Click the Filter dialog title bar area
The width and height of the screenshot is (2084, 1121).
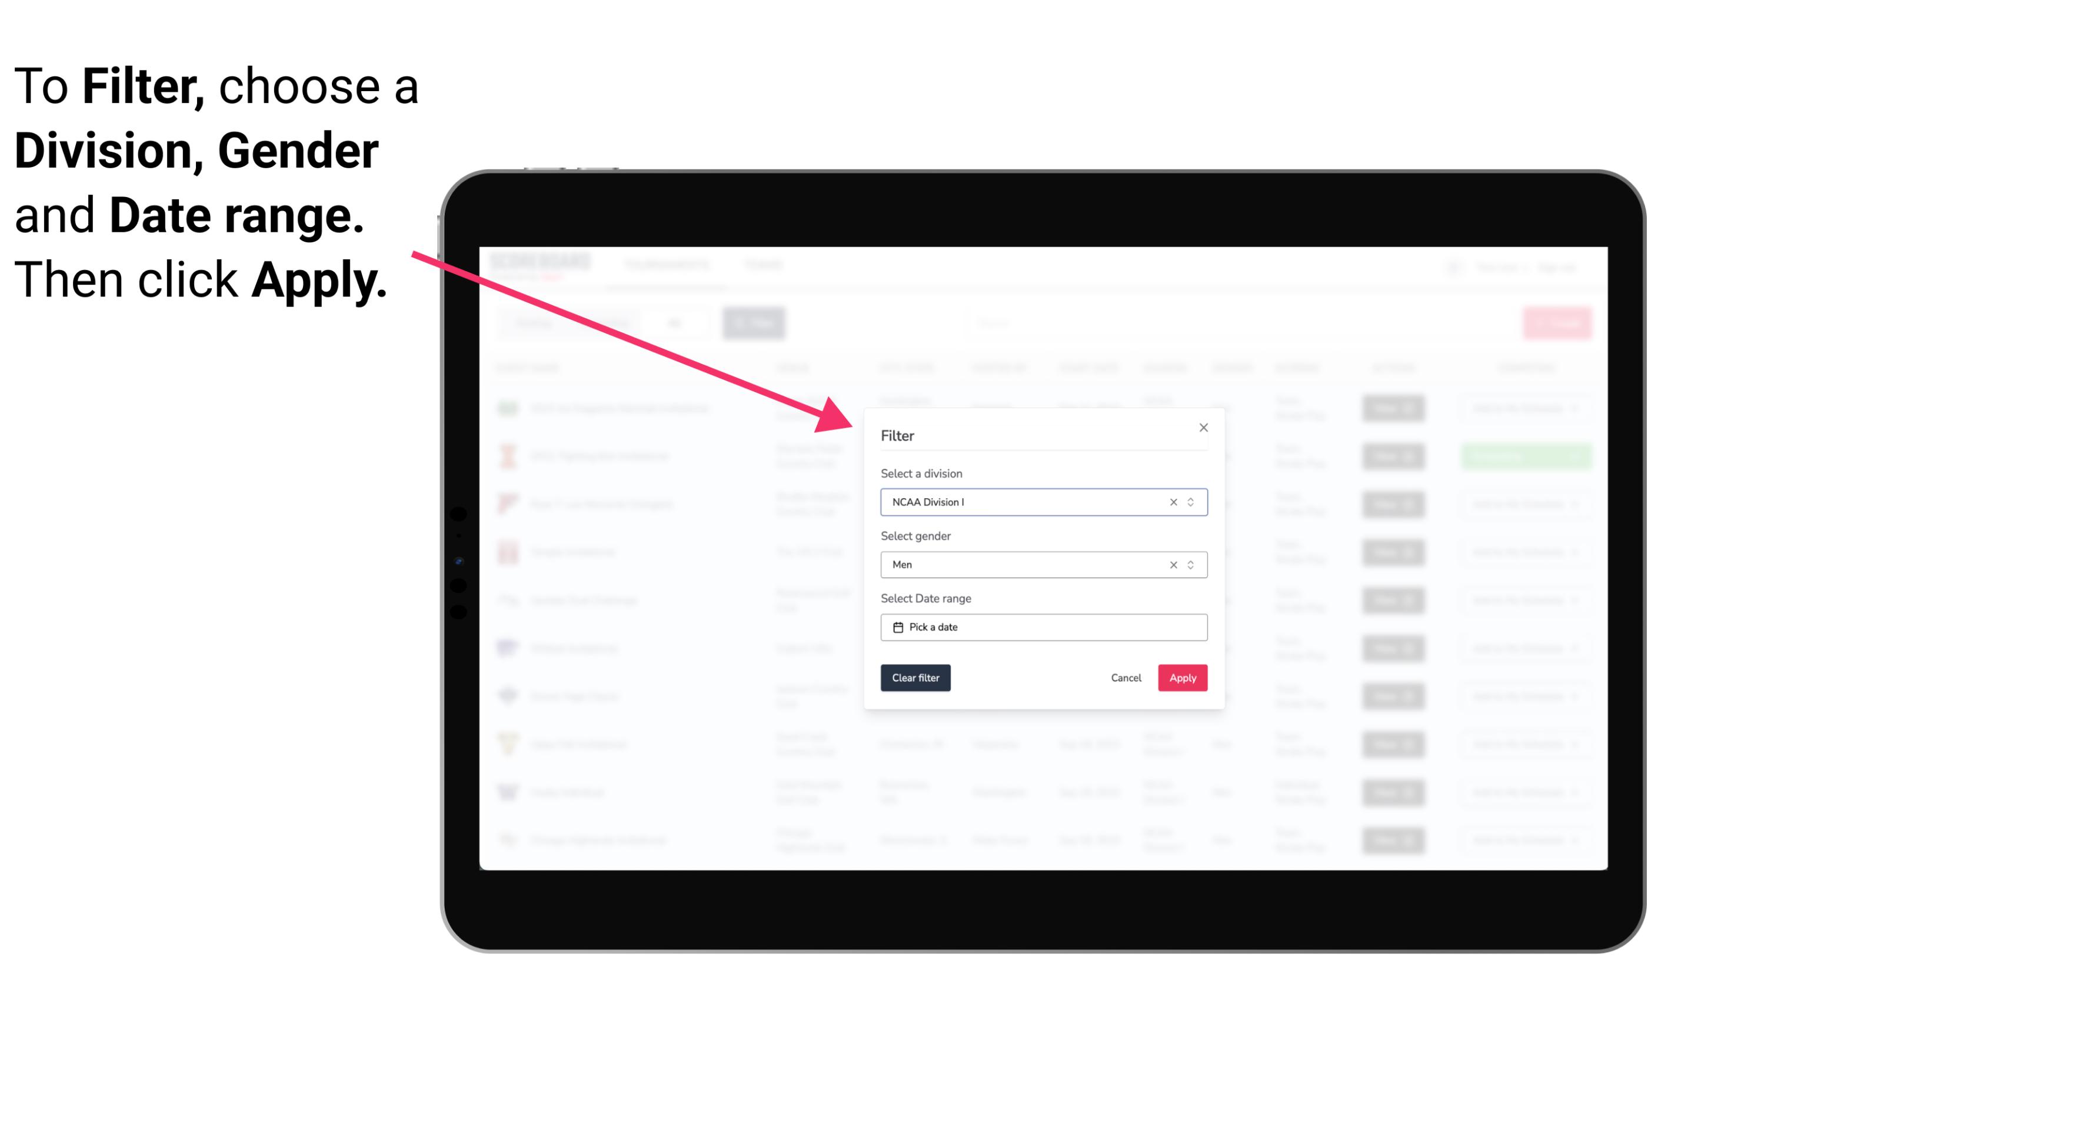(x=1043, y=435)
